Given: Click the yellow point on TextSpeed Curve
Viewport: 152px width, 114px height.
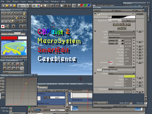Looking at the screenshot, I should 26,84.
